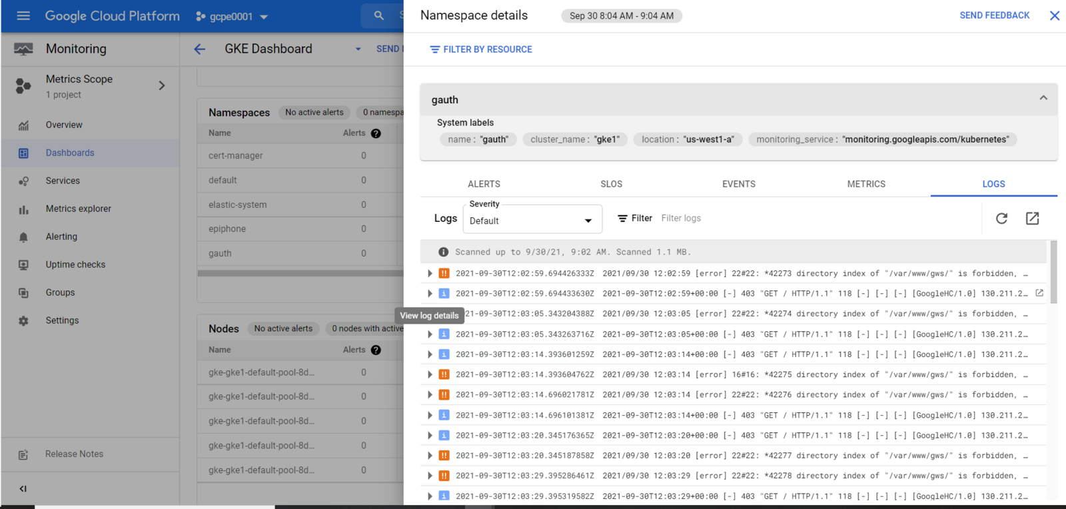Screen dimensions: 1066x509
Task: Switch to the Events tab
Action: [x=739, y=184]
